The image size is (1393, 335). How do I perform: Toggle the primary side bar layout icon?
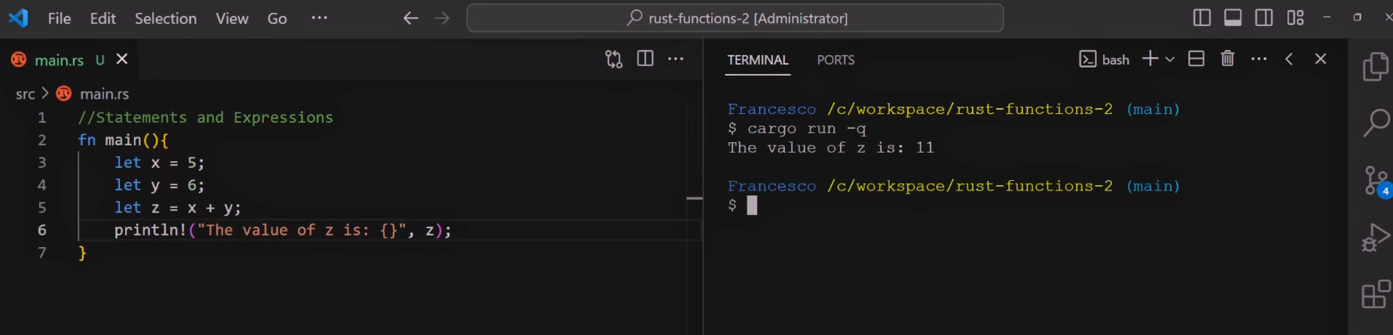pos(1201,18)
